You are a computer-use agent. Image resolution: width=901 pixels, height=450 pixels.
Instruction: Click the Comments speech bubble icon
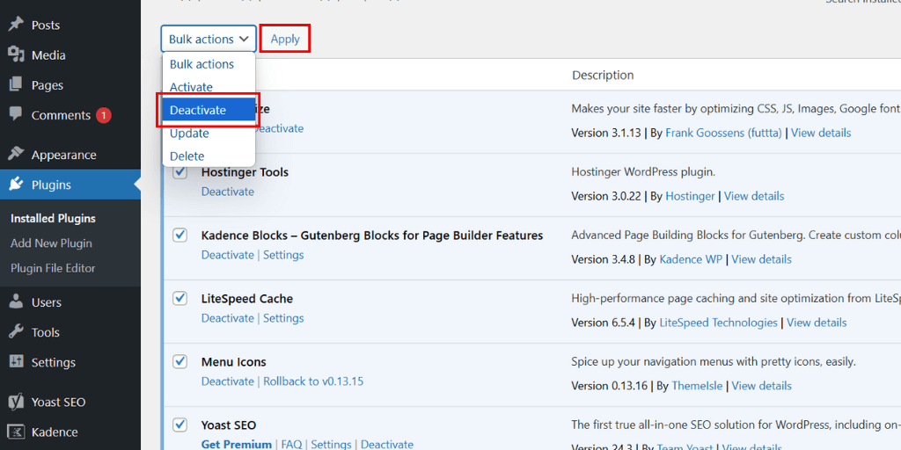pyautogui.click(x=16, y=114)
